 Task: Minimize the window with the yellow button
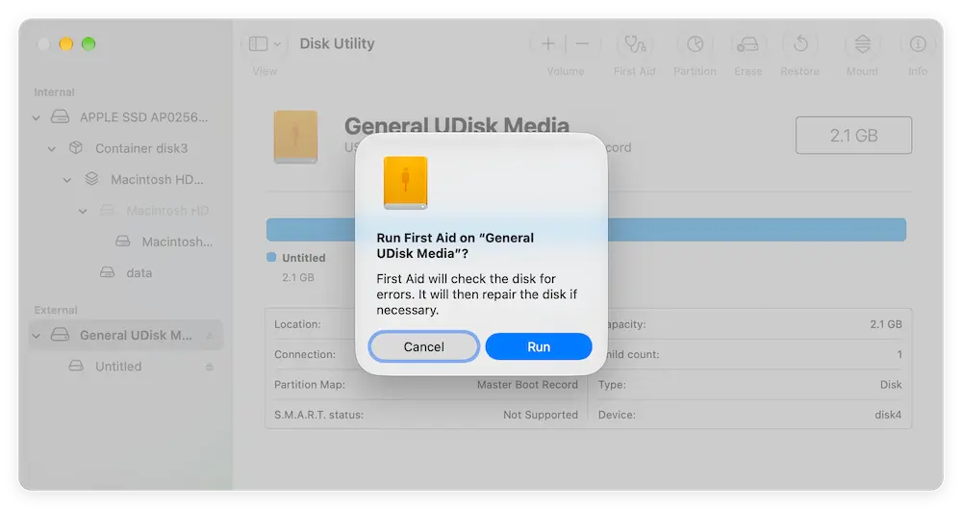(x=65, y=43)
